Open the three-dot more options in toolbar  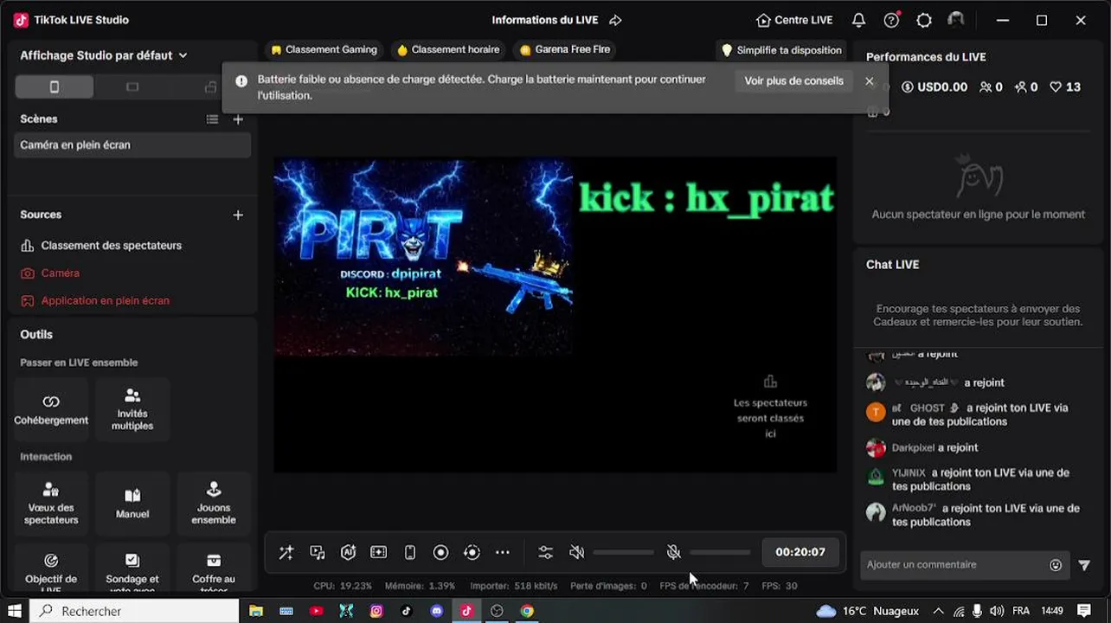[x=503, y=552]
